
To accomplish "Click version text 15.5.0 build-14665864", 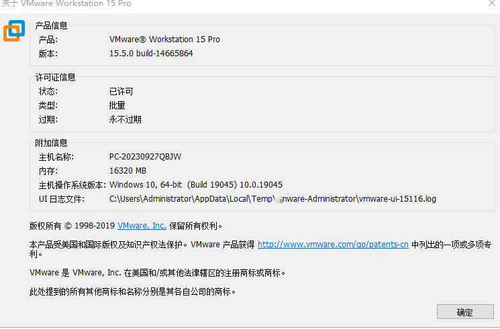I will pos(151,53).
